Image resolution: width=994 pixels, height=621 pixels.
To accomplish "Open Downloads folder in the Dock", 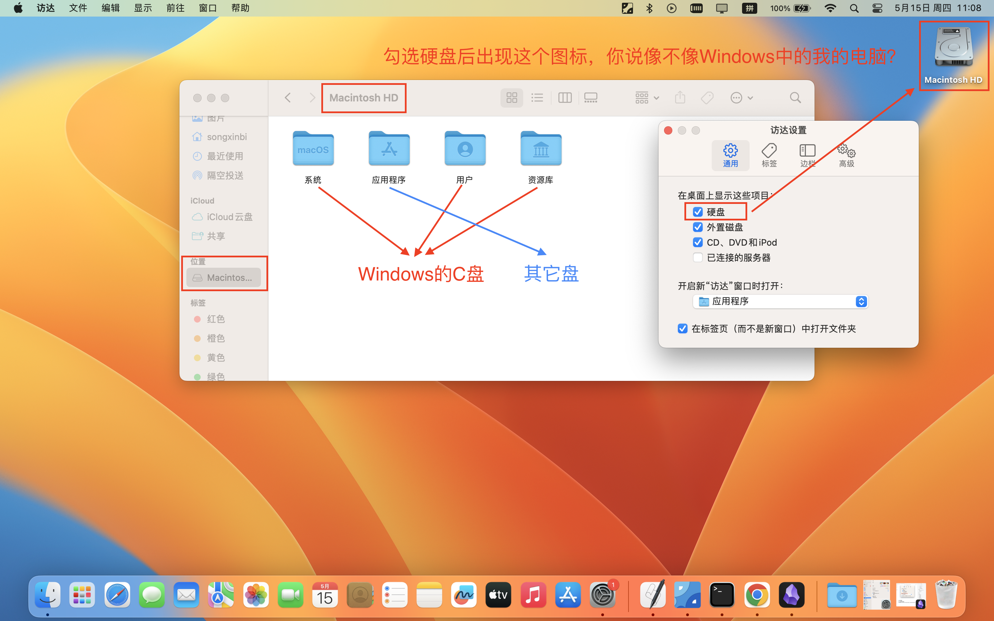I will click(x=841, y=595).
